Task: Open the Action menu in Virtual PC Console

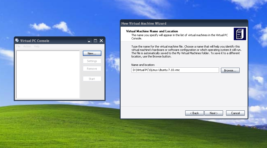Action: click(x=27, y=46)
